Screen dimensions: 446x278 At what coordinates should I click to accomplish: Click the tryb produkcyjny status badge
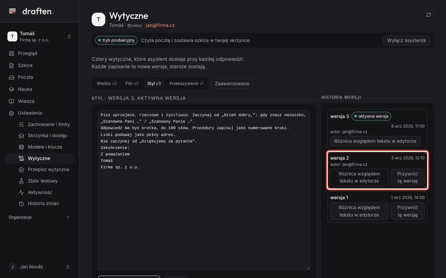116,40
